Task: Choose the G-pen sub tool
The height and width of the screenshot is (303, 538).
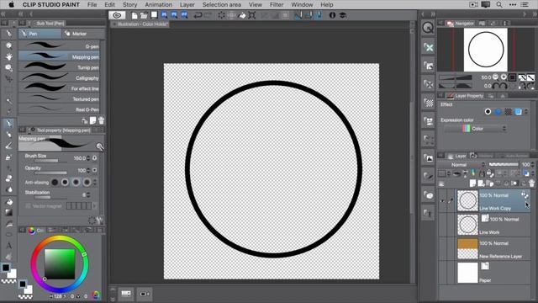Action: pos(59,46)
